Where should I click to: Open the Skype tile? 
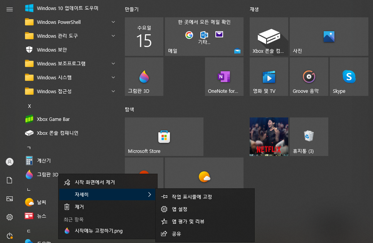click(x=348, y=76)
